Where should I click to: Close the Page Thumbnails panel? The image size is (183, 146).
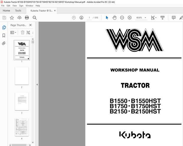click(x=30, y=25)
